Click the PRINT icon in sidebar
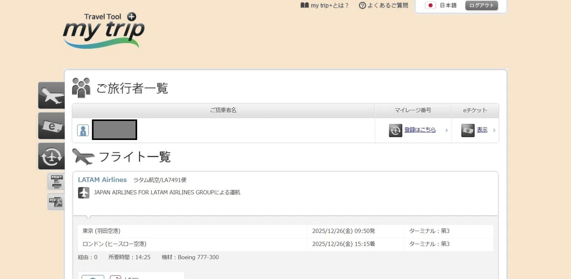 tap(56, 182)
